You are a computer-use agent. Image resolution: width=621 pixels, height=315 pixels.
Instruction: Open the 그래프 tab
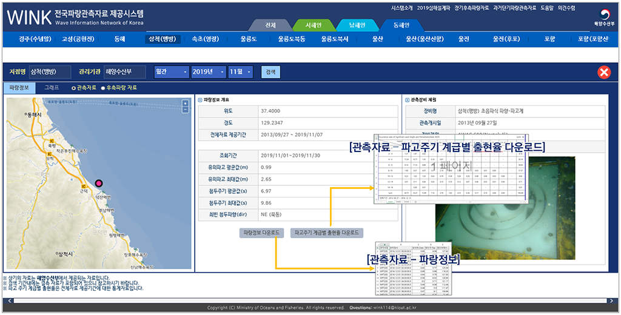coord(52,88)
